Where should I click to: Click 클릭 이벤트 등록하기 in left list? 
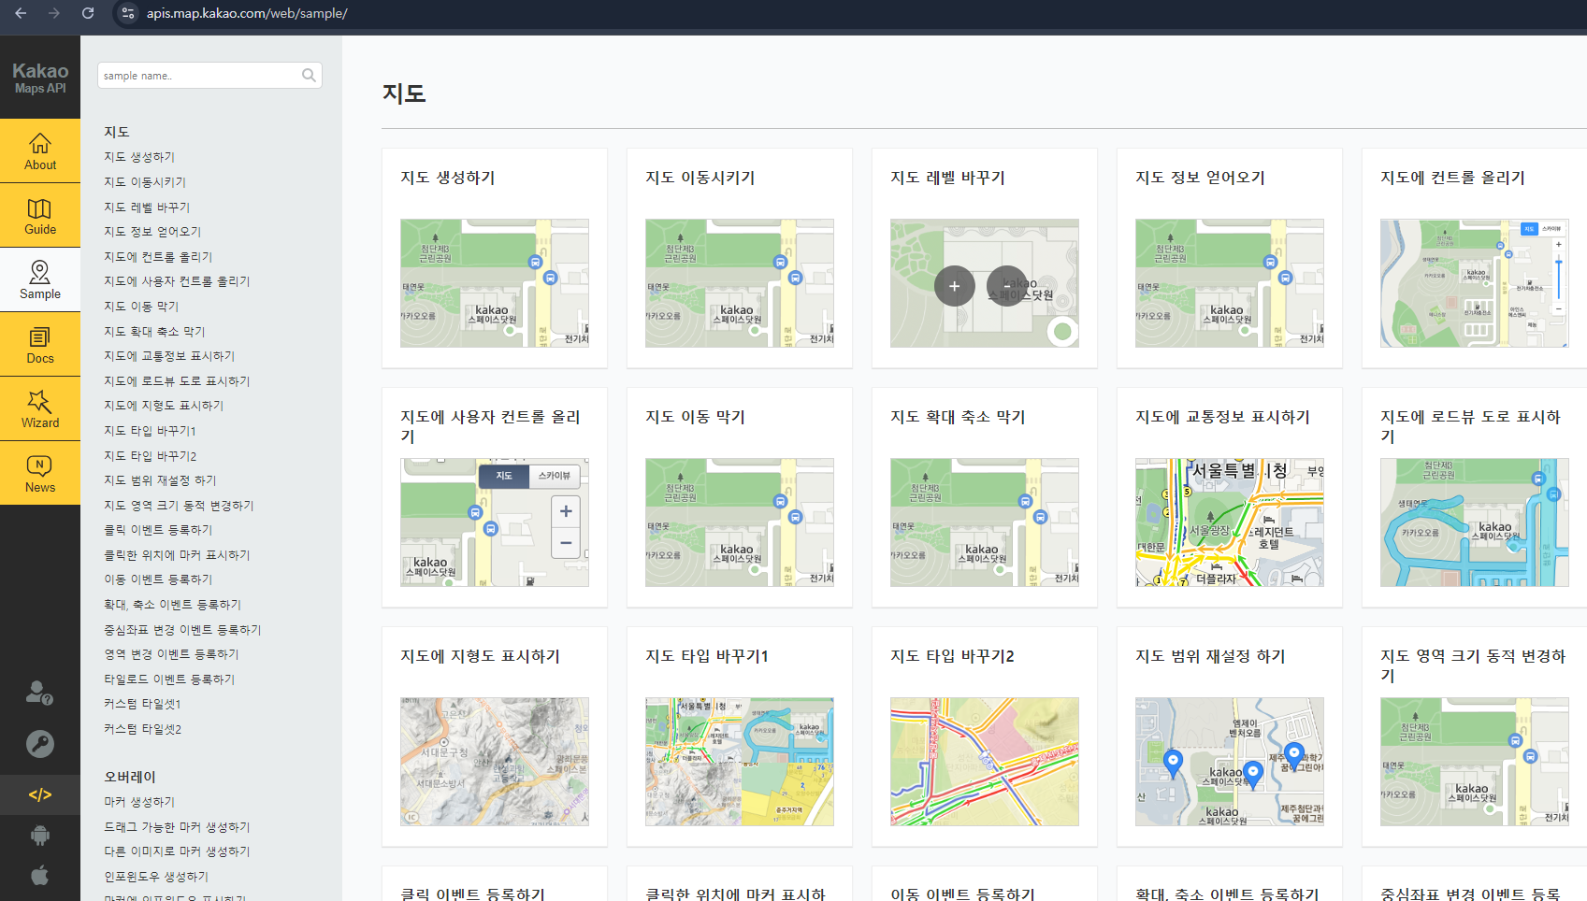point(158,530)
